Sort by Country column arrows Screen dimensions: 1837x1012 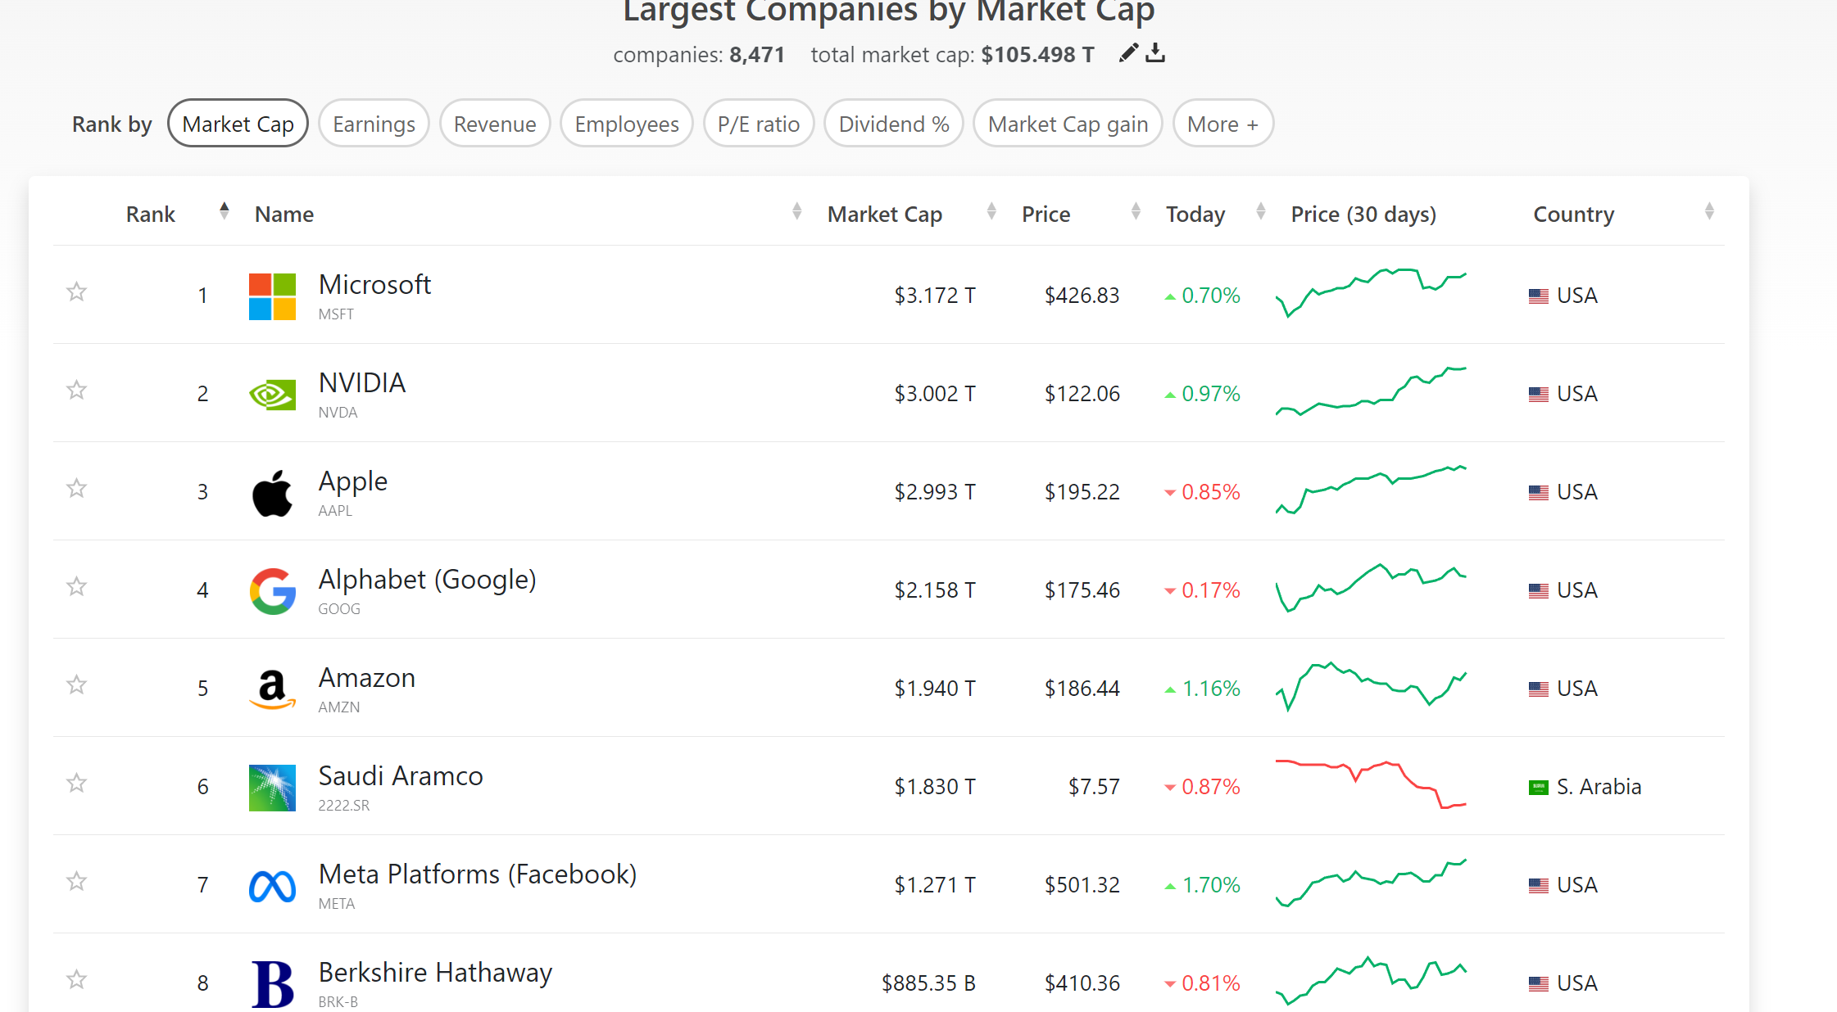pos(1709,211)
